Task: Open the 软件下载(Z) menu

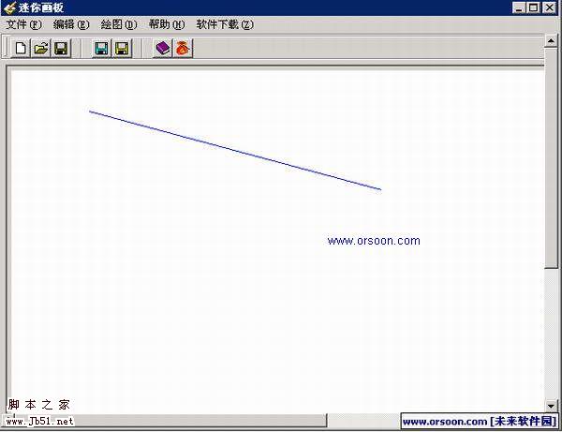Action: click(225, 24)
